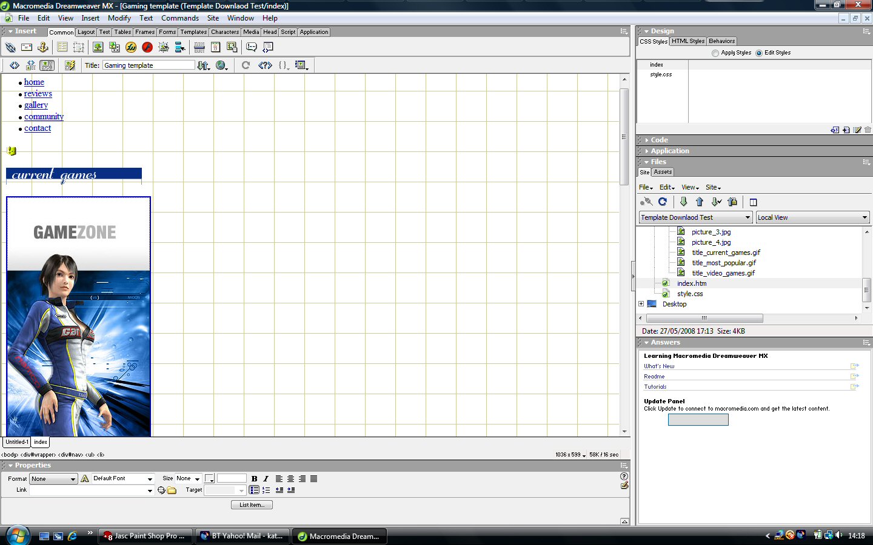Insert a hyperlink from the Insert bar
Image resolution: width=873 pixels, height=545 pixels.
(x=10, y=47)
